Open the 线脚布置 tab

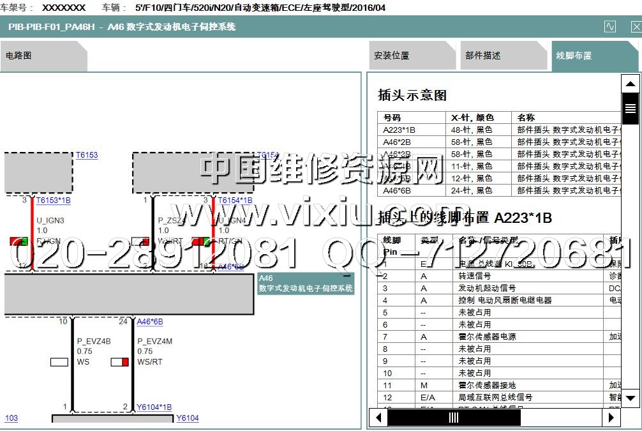click(x=574, y=56)
